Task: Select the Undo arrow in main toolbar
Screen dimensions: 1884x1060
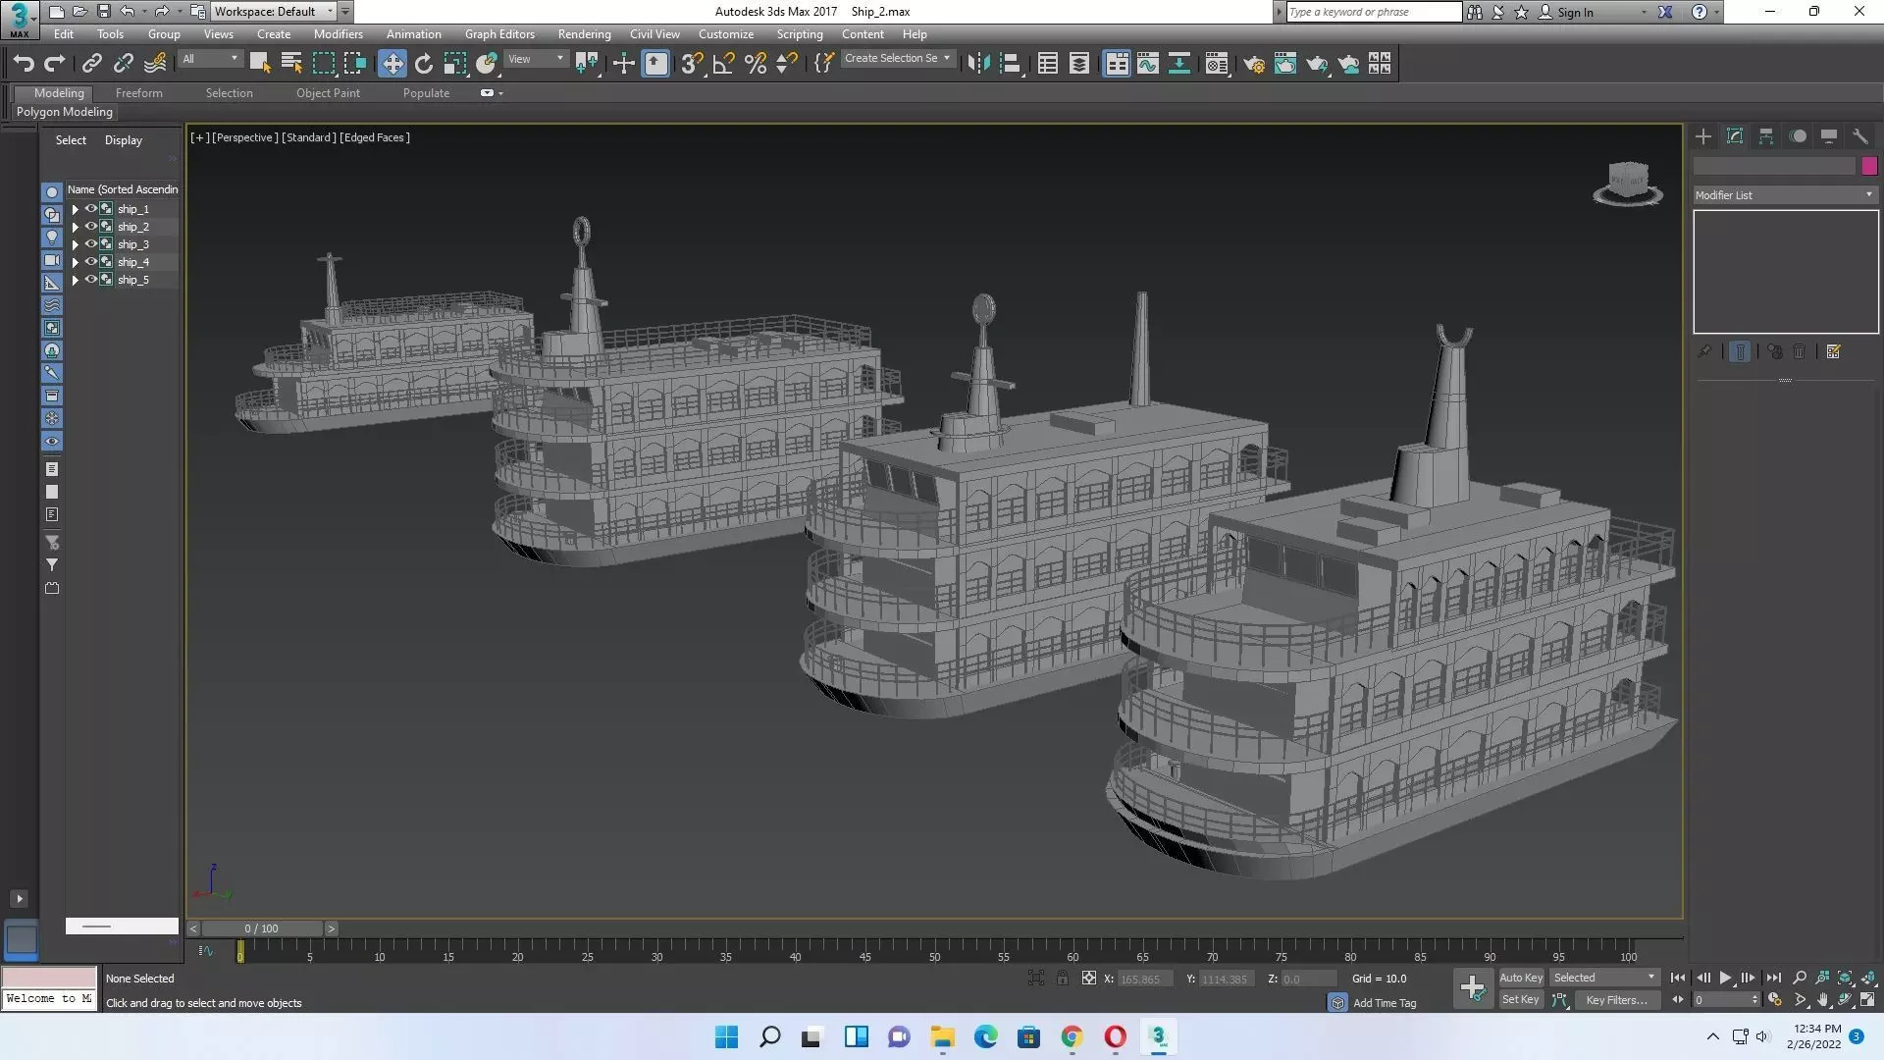Action: point(24,64)
